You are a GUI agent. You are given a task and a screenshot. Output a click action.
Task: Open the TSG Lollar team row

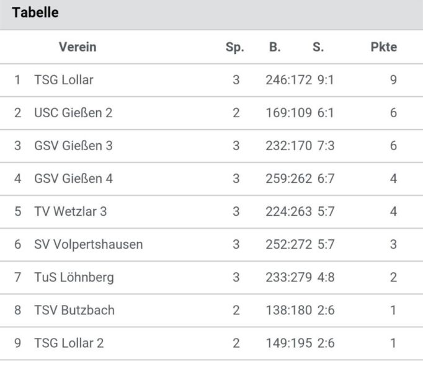211,80
